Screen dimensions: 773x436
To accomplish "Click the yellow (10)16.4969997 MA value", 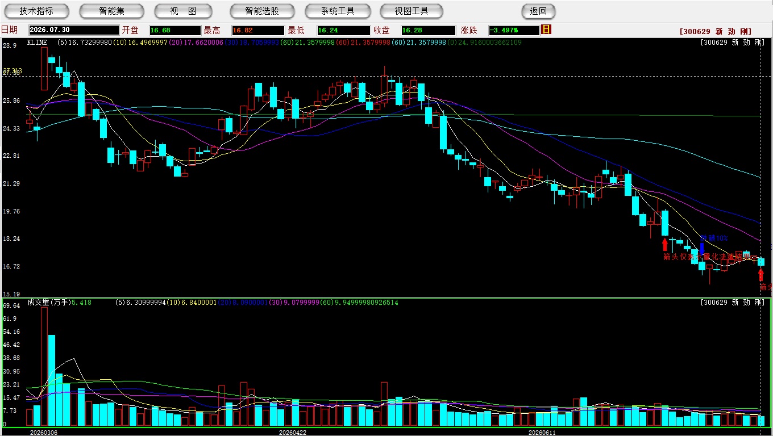I will coord(140,43).
